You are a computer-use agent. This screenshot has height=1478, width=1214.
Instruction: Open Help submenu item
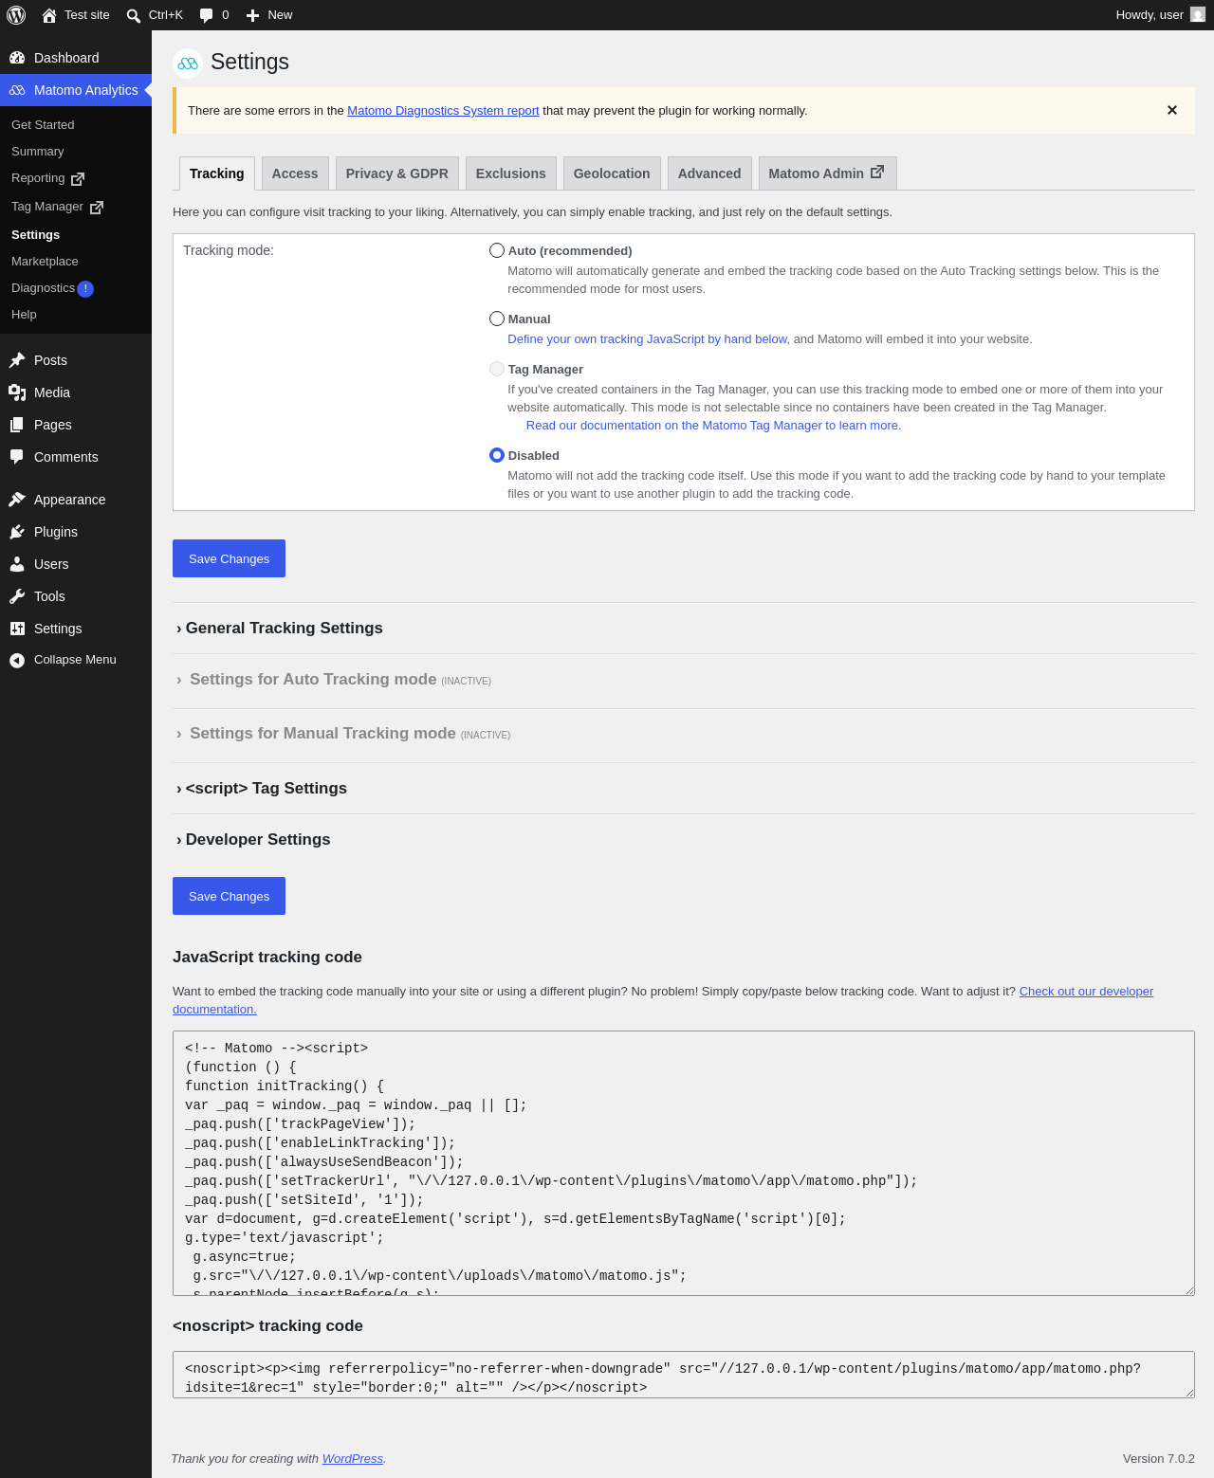(24, 315)
